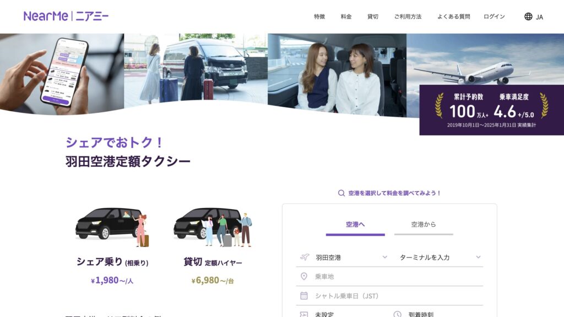This screenshot has height=317, width=564.
Task: Click the globe language icon in the header
Action: coord(528,17)
